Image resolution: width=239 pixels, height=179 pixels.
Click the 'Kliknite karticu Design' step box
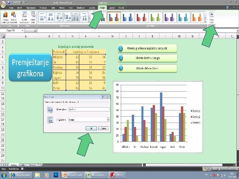(x=147, y=58)
